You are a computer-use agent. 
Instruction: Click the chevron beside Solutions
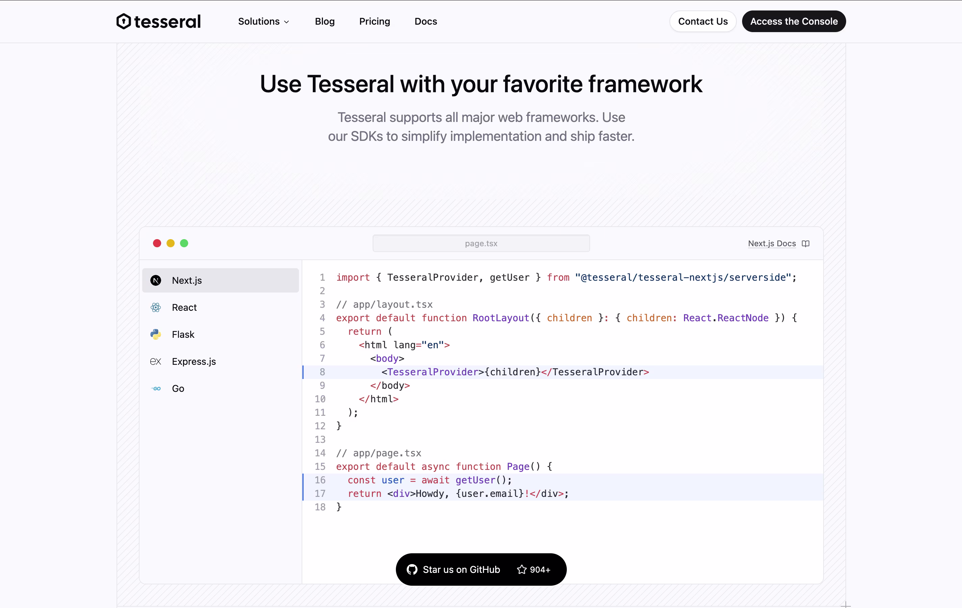tap(286, 22)
